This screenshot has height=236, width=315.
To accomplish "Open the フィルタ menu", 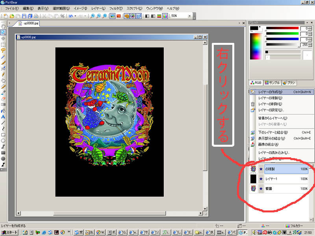I will [116, 8].
